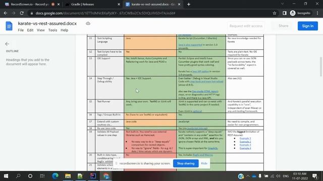Click the Share button
This screenshot has height=181, width=323.
coord(284,26)
